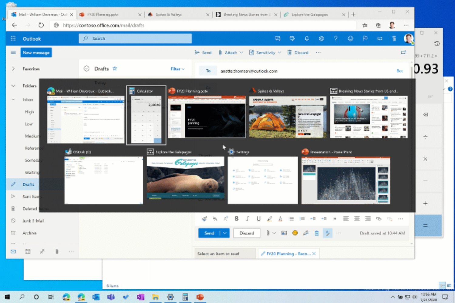Open the help question mark icon
Screen dimensions: 455x303
pyautogui.click(x=335, y=38)
